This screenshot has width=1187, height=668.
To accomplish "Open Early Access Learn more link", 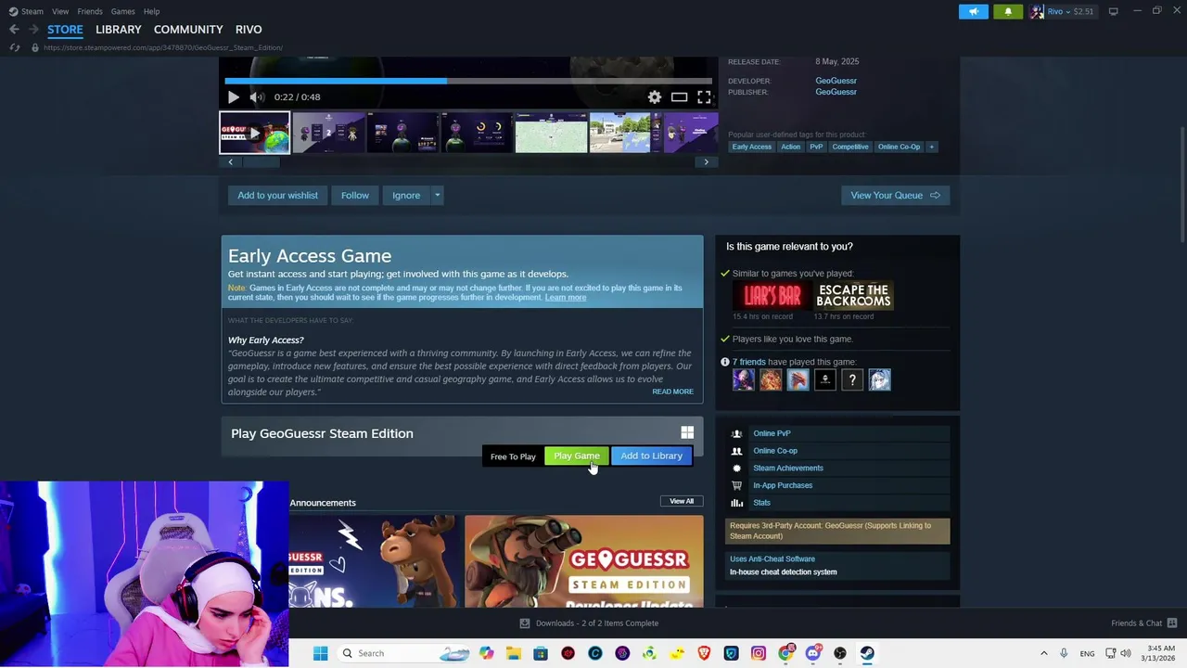I will click(565, 298).
